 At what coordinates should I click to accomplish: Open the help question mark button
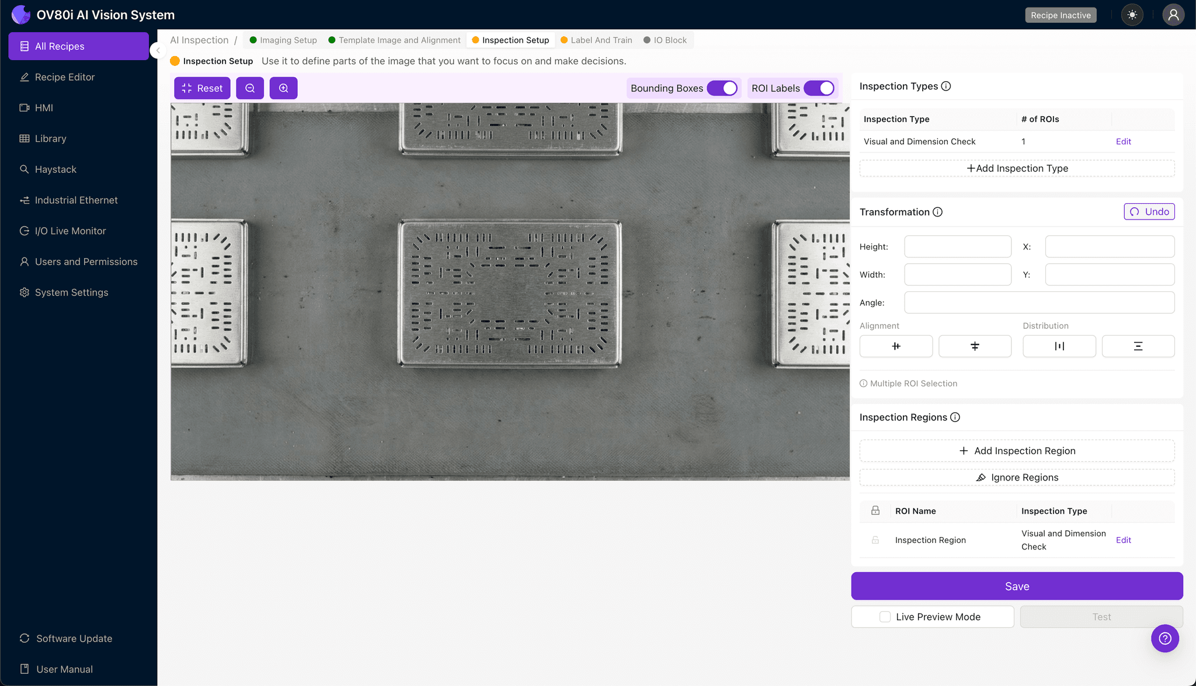coord(1164,638)
